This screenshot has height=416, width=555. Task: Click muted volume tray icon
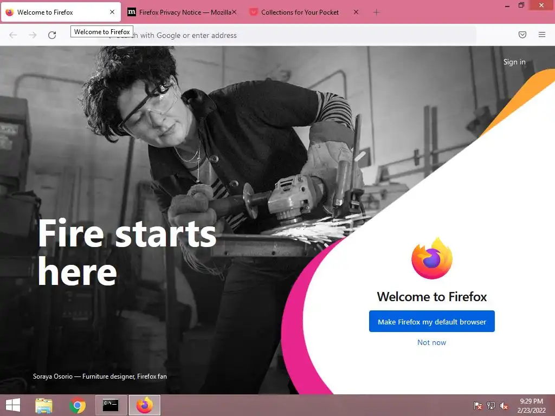click(x=504, y=406)
